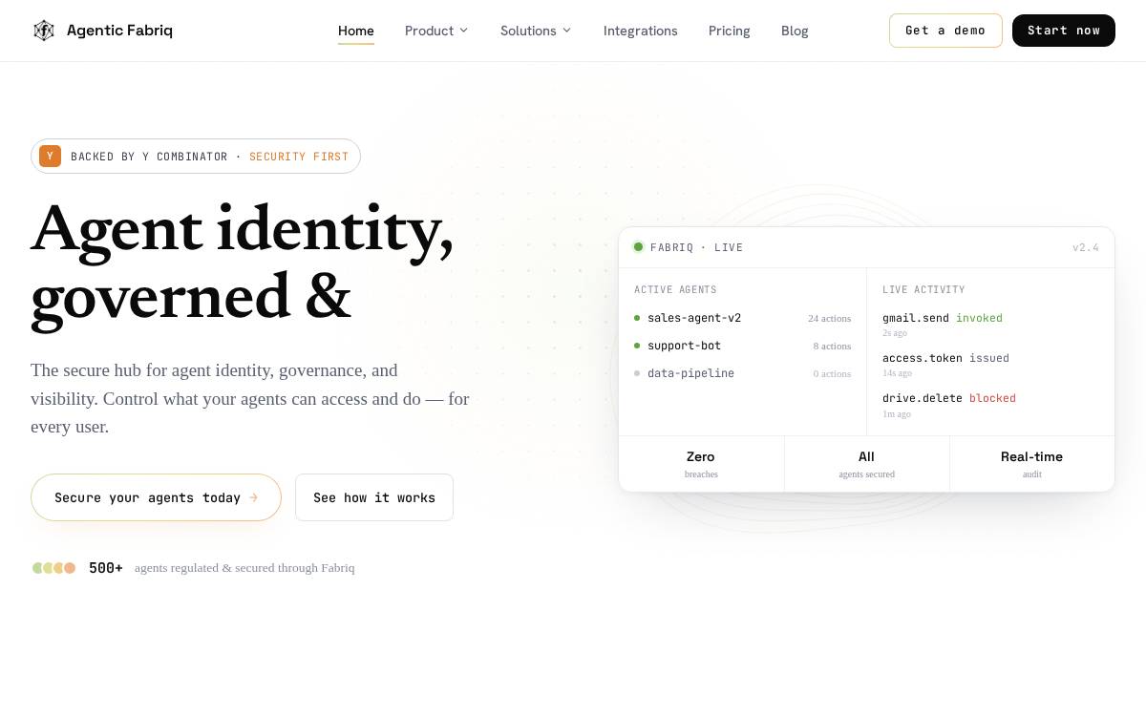Go to the Home nav item
This screenshot has width=1146, height=716.
click(x=356, y=31)
